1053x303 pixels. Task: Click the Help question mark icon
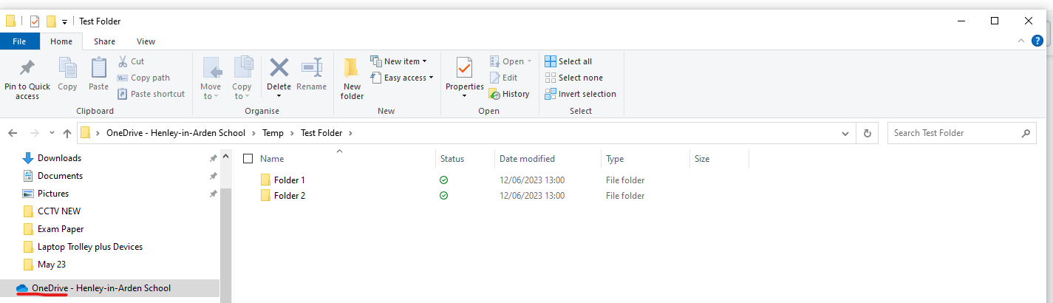[x=1039, y=41]
